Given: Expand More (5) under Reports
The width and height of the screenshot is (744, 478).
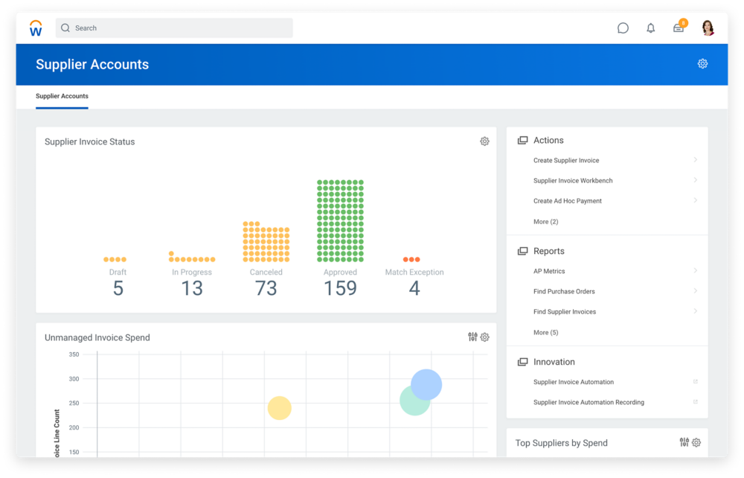Looking at the screenshot, I should tap(545, 332).
